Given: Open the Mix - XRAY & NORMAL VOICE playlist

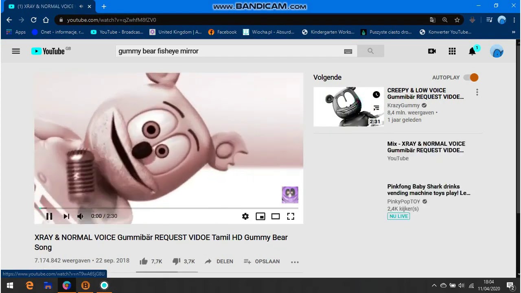Looking at the screenshot, I should click(426, 147).
